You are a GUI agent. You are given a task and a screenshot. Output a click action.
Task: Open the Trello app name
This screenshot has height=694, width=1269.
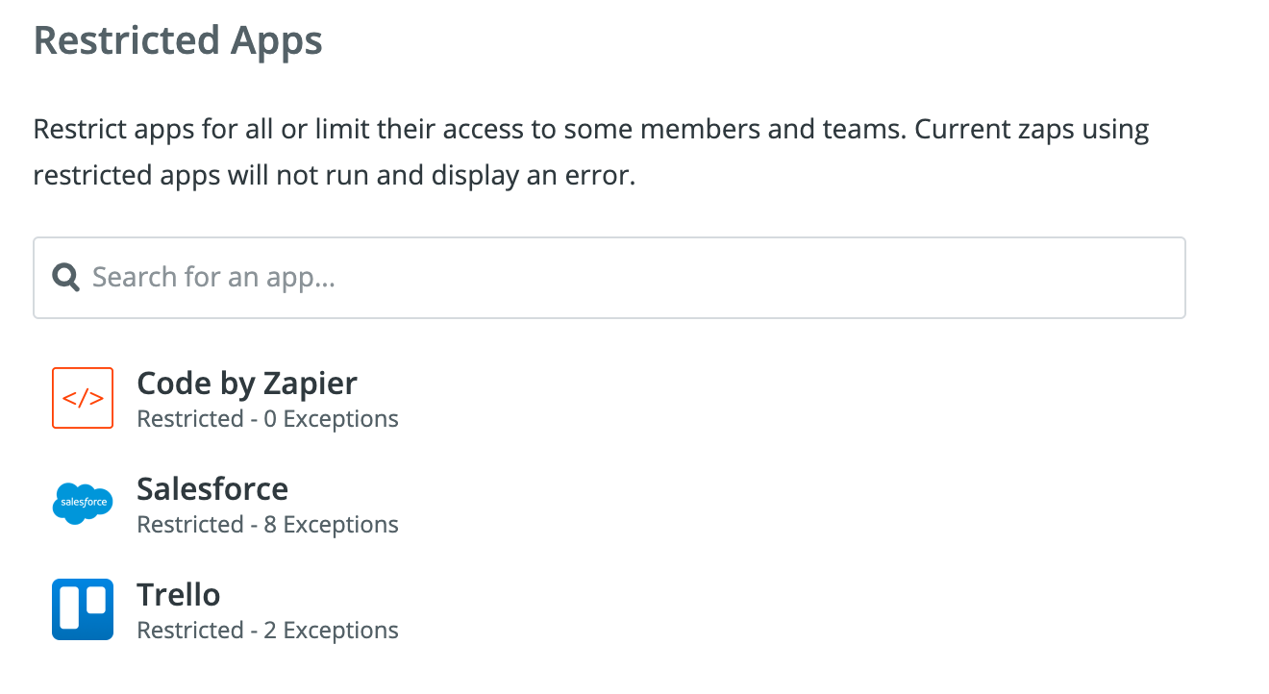point(179,595)
